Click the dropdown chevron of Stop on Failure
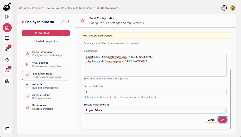The image size is (241, 137). pyautogui.click(x=224, y=110)
